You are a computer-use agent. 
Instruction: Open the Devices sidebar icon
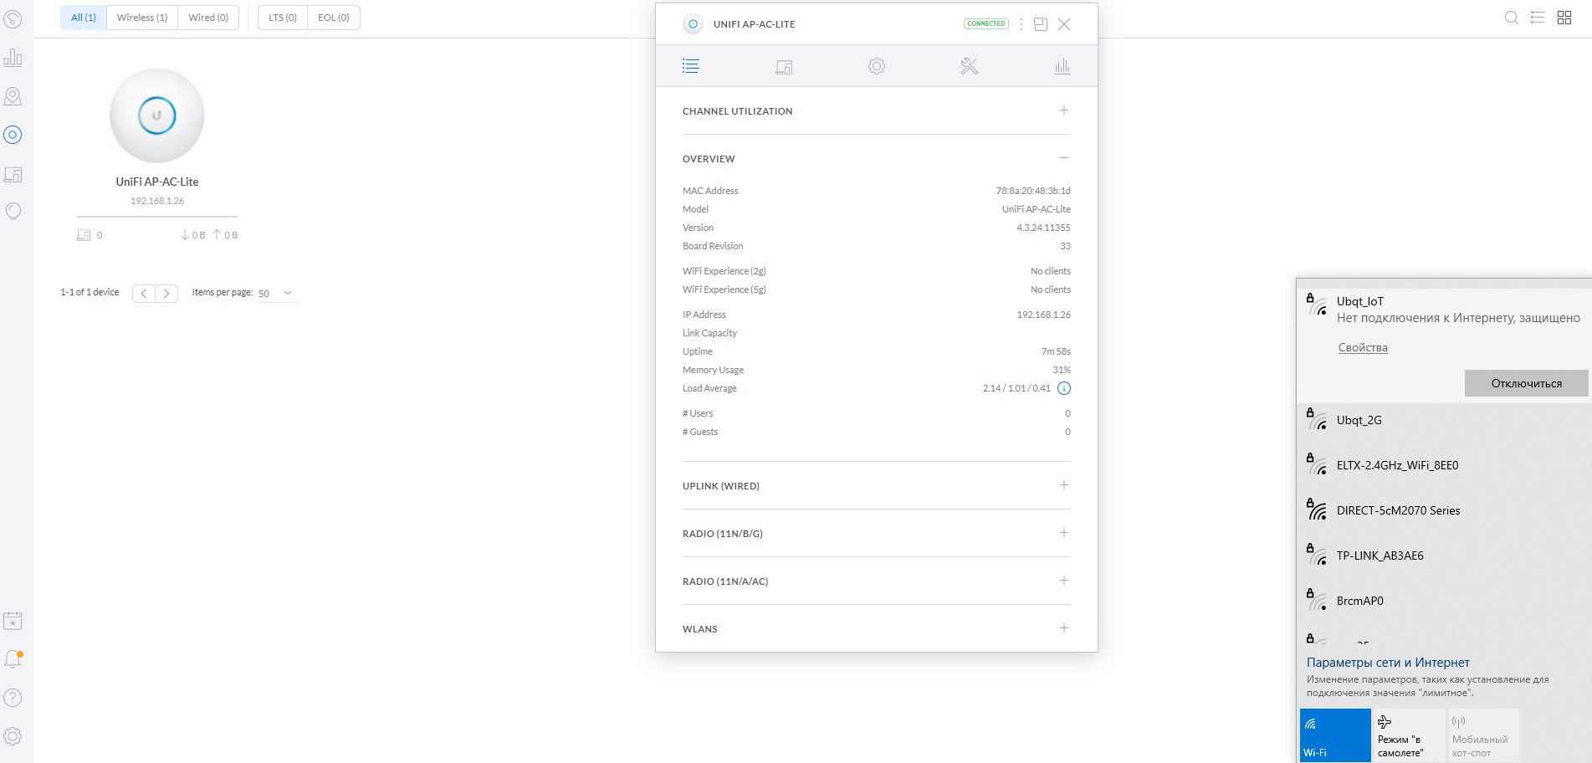click(13, 135)
